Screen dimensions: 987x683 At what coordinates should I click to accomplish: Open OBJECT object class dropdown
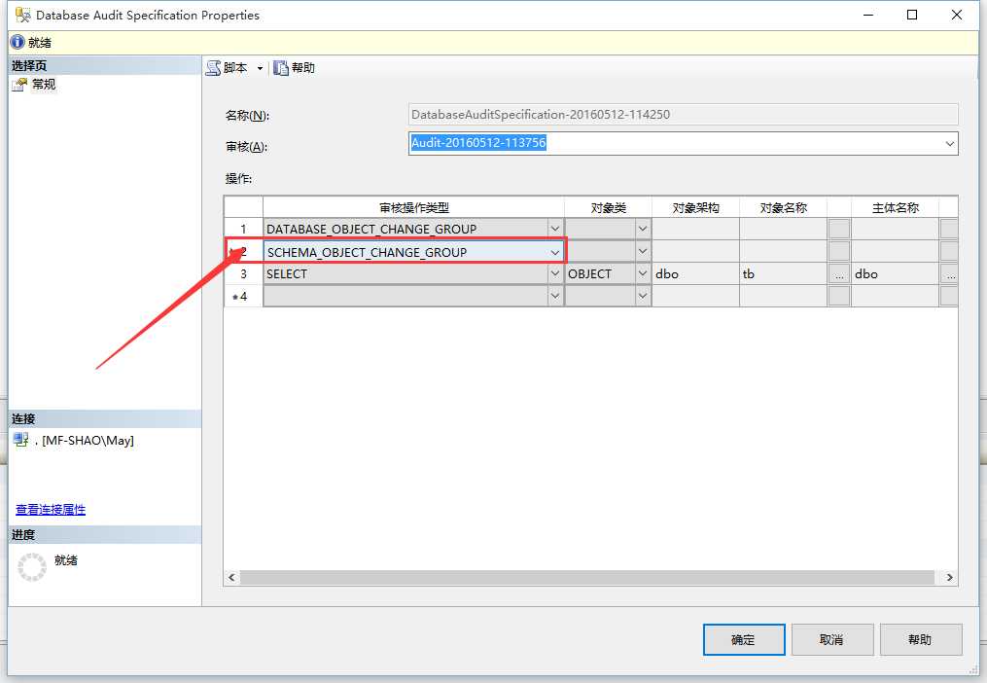(642, 273)
